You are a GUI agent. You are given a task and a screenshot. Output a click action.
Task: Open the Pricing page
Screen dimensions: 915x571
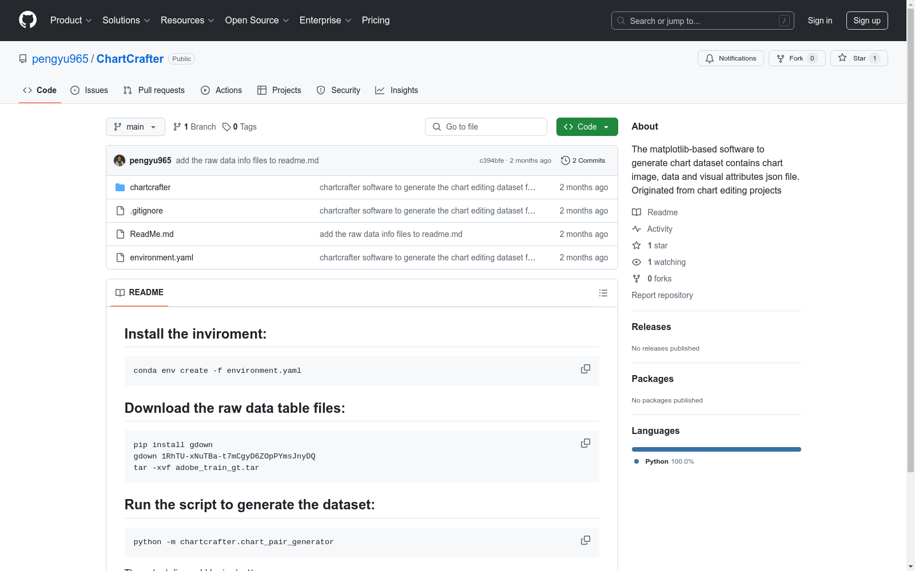[376, 20]
